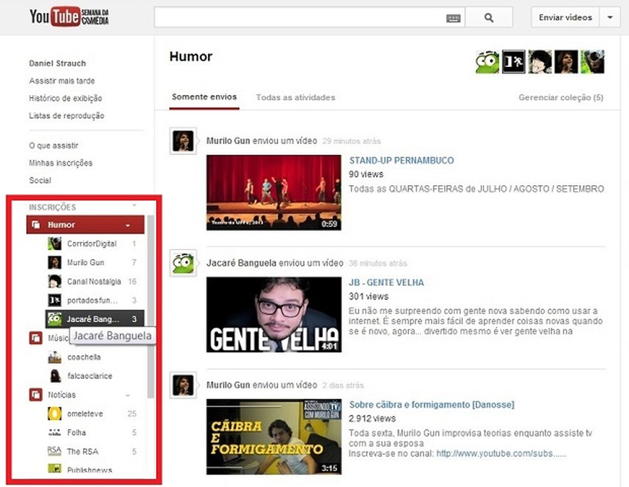
Task: Click The RSA channel icon
Action: tap(54, 451)
